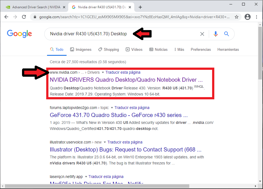Image resolution: width=263 pixels, height=189 pixels.
Task: Open Chrome's three-dot menu
Action: [x=256, y=17]
